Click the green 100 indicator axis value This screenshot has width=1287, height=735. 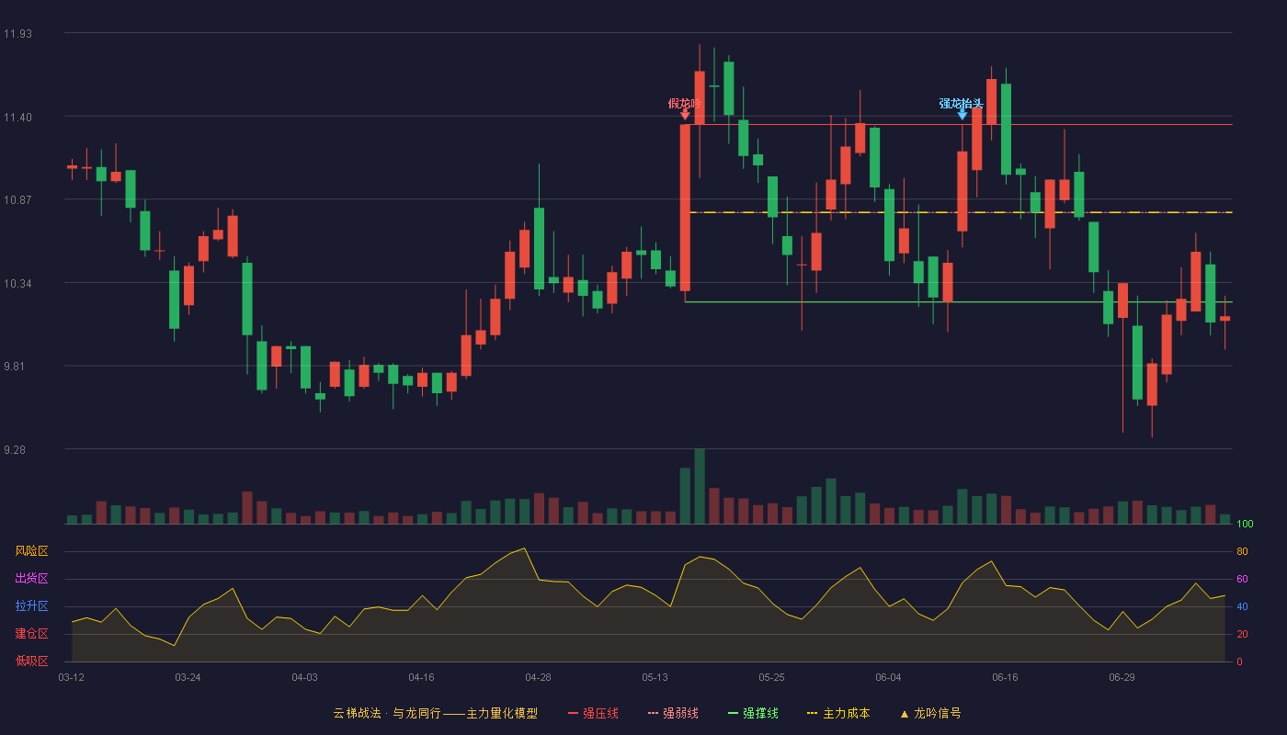(x=1245, y=524)
